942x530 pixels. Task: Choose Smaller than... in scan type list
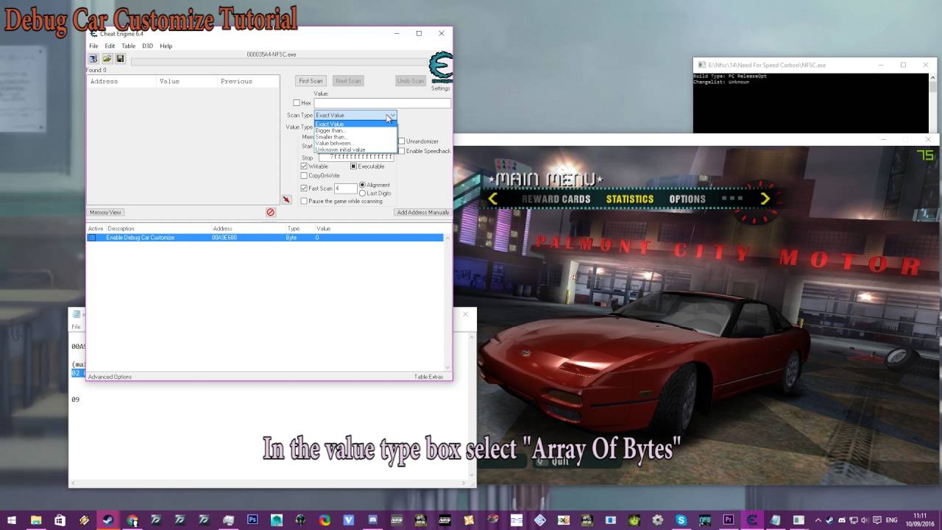[355, 137]
